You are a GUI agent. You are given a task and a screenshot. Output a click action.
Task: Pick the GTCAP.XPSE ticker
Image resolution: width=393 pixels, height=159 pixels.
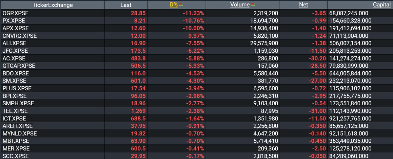tap(19, 66)
